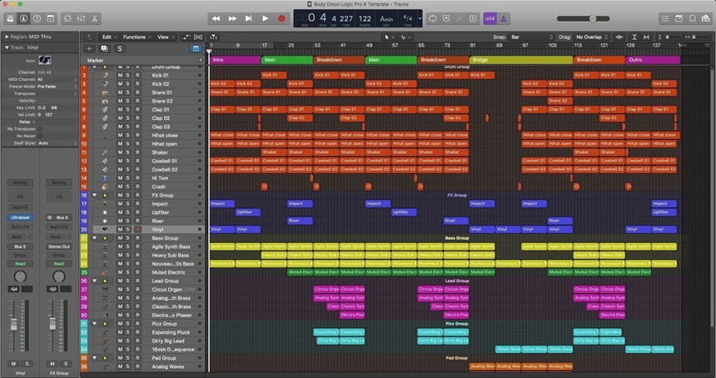Open the Edit menu in Tracks area

109,37
